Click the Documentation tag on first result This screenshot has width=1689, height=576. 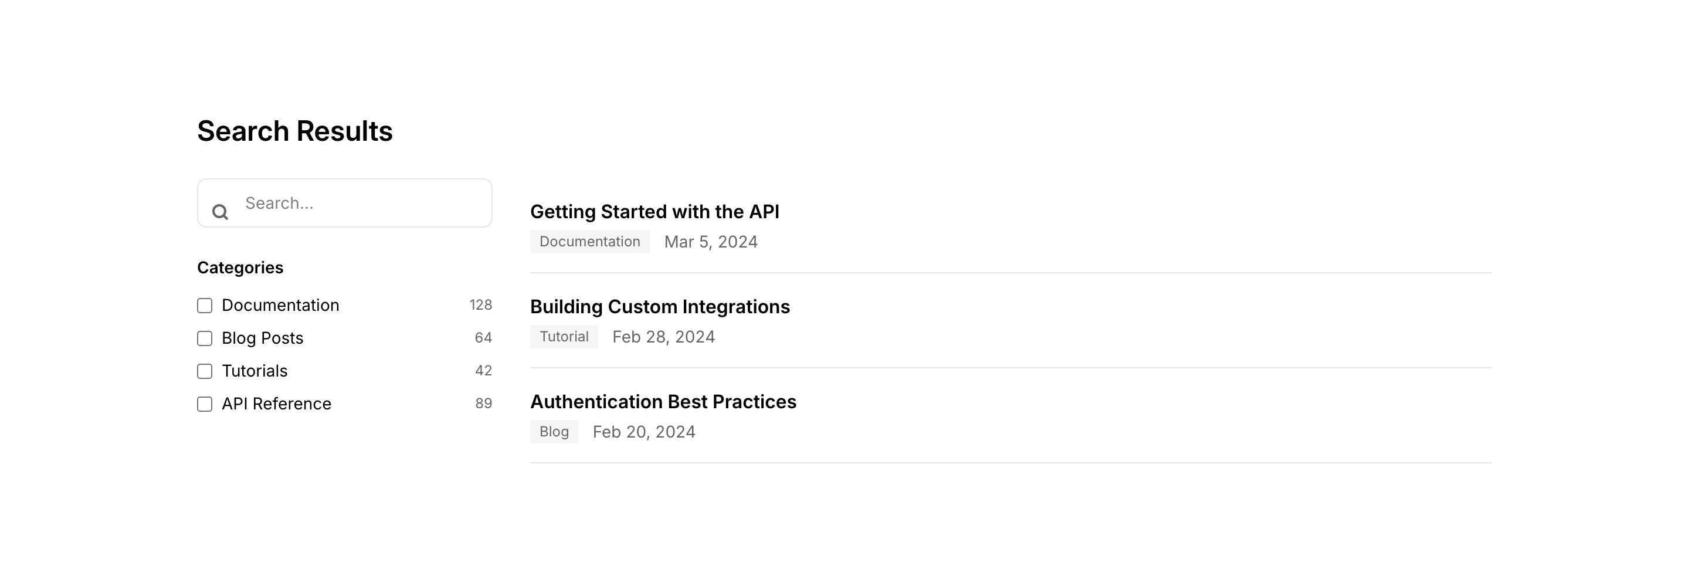point(589,242)
